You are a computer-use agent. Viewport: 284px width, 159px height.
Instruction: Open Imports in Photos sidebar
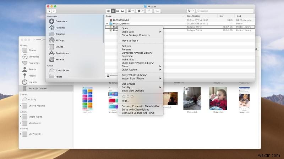pyautogui.click(x=32, y=82)
